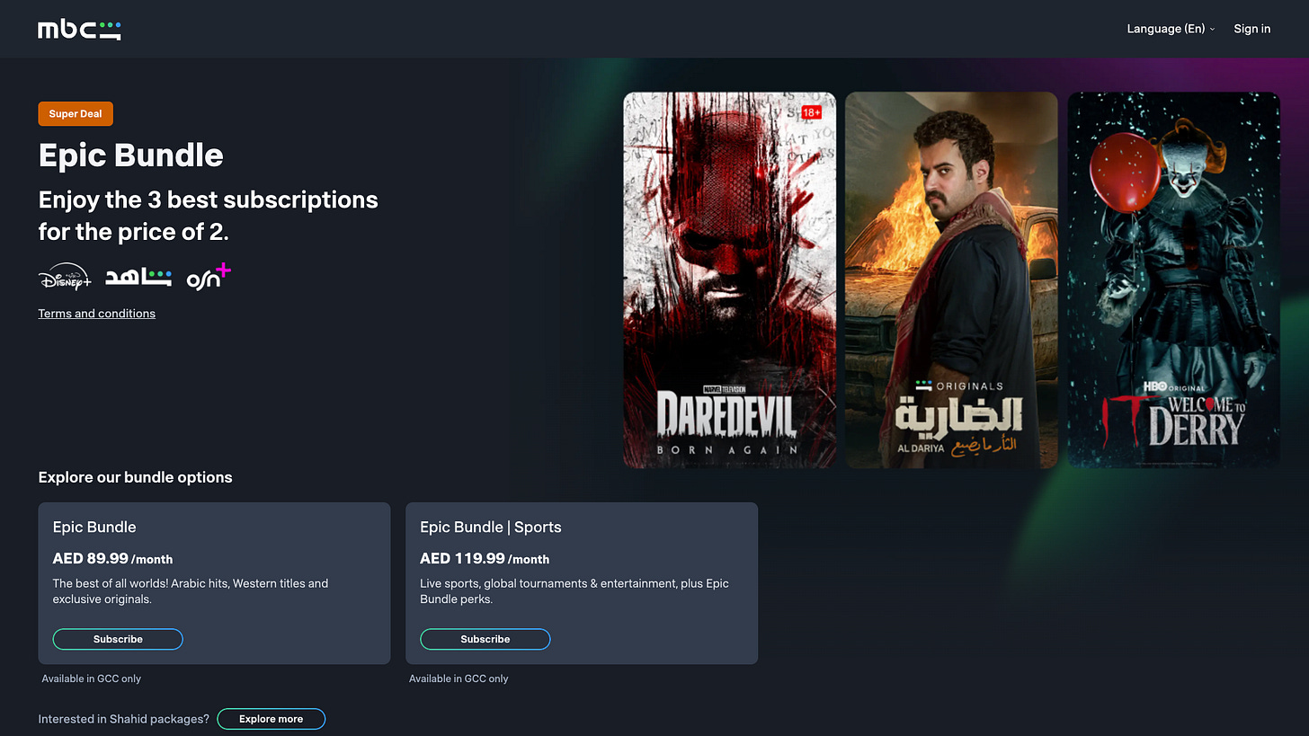Subscribe to the Epic Bundle | Sports plan
Screen dimensions: 1309x736
[x=485, y=639]
